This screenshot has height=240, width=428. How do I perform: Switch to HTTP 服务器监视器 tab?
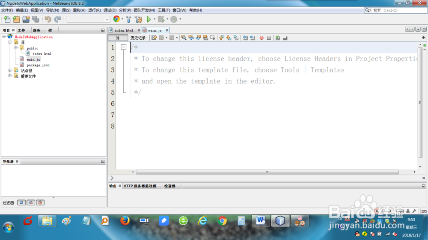140,186
